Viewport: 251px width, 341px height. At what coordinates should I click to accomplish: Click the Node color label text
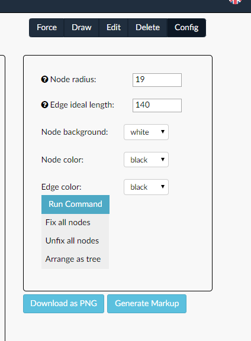62,160
